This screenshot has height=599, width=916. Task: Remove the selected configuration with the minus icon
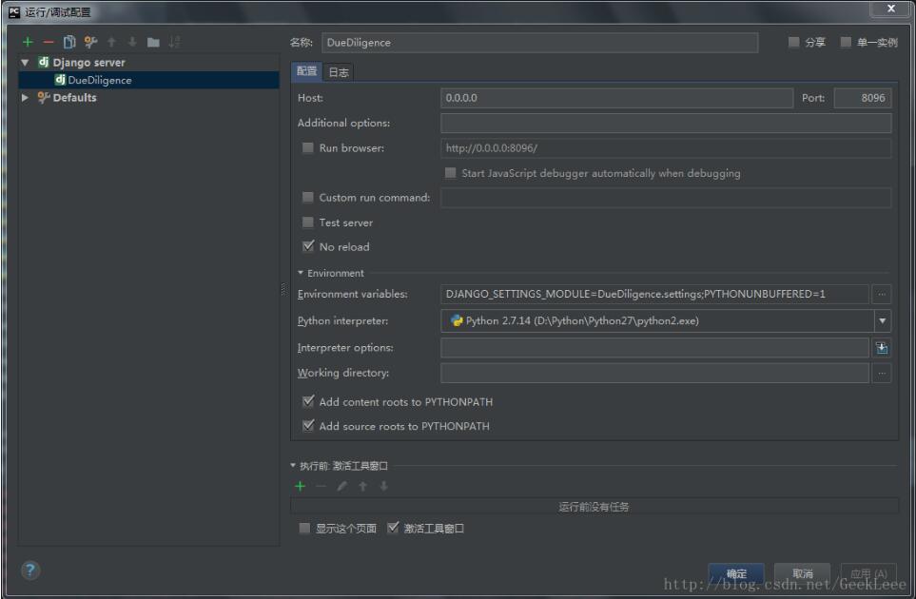pos(49,42)
